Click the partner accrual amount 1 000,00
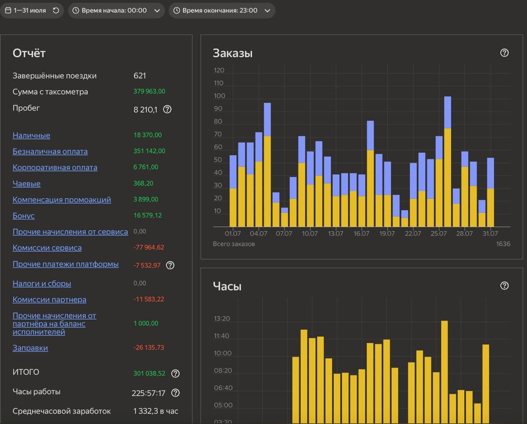Screen dimensions: 527x424 pyautogui.click(x=146, y=323)
